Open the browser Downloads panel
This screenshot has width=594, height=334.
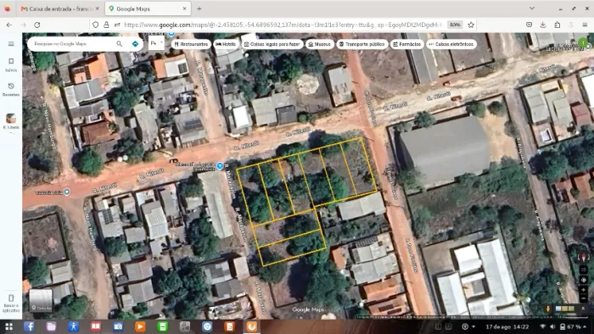click(x=543, y=25)
